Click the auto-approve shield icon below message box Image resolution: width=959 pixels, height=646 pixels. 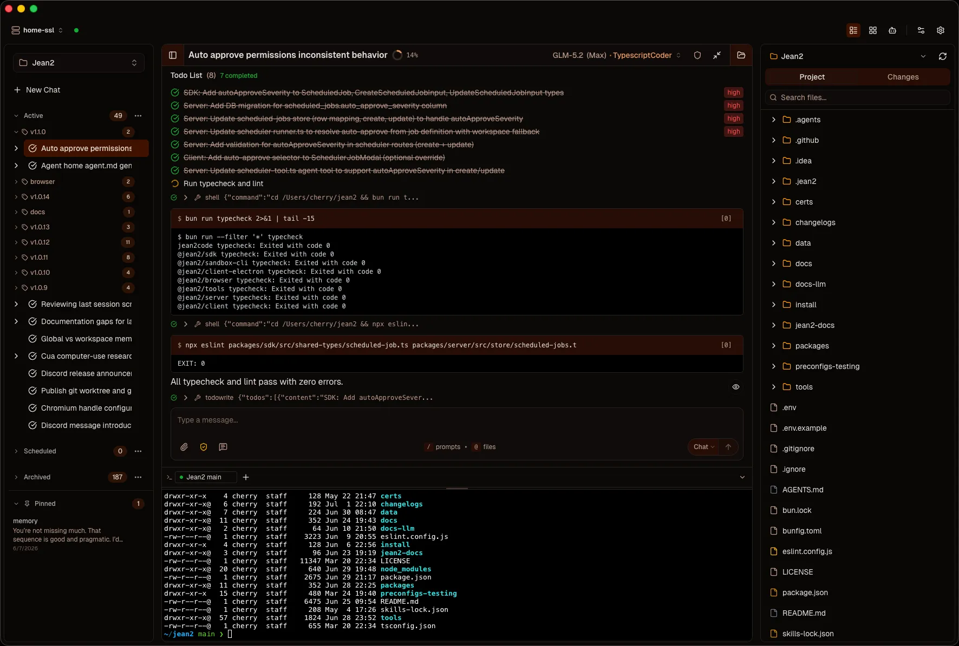point(204,447)
